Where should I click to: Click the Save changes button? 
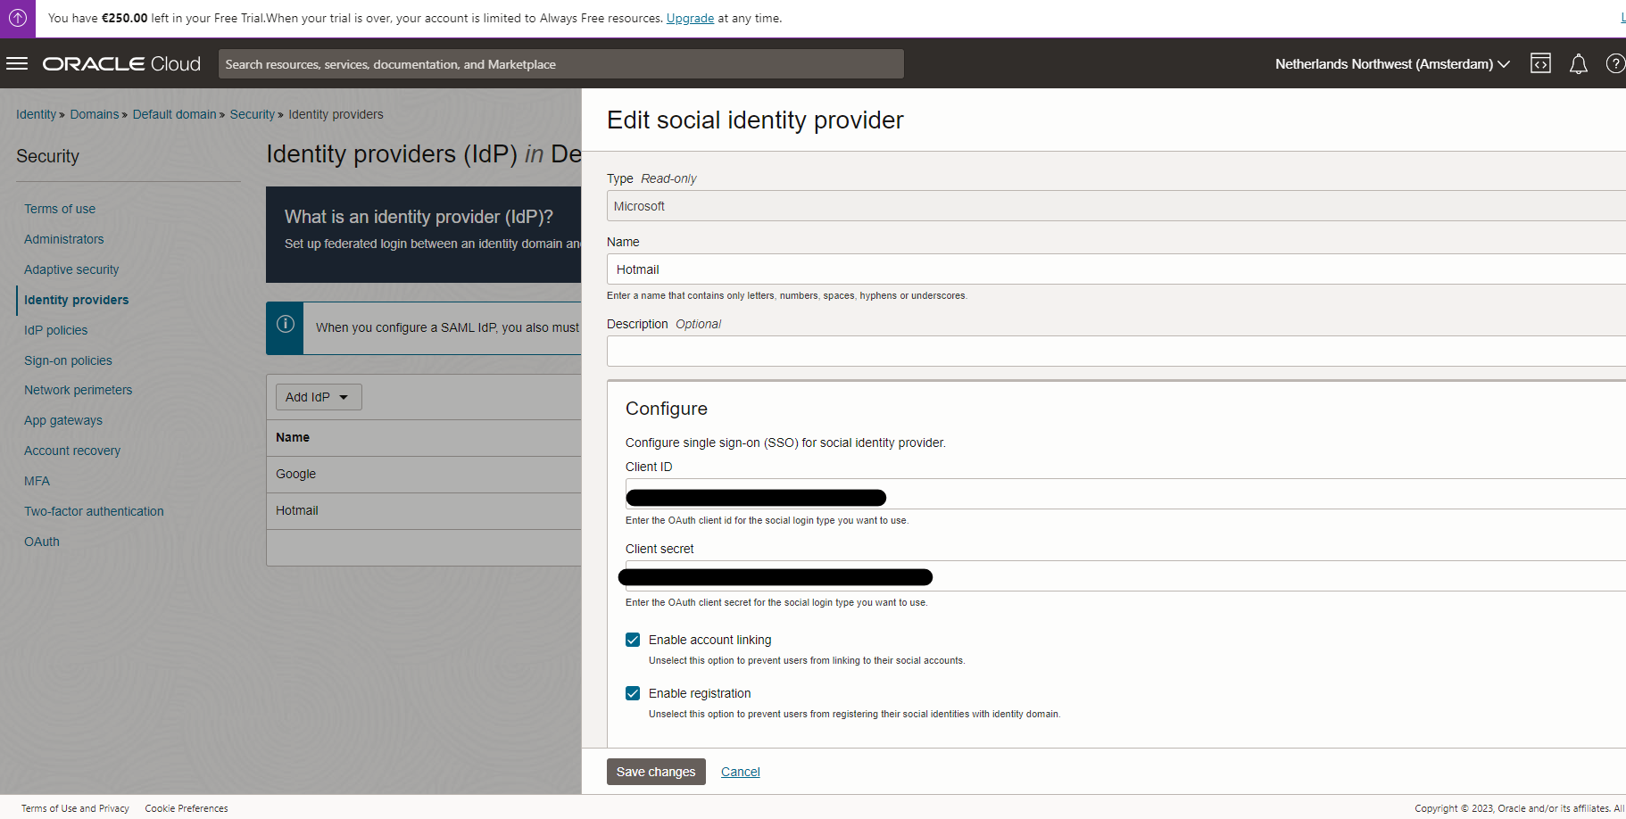pyautogui.click(x=656, y=772)
